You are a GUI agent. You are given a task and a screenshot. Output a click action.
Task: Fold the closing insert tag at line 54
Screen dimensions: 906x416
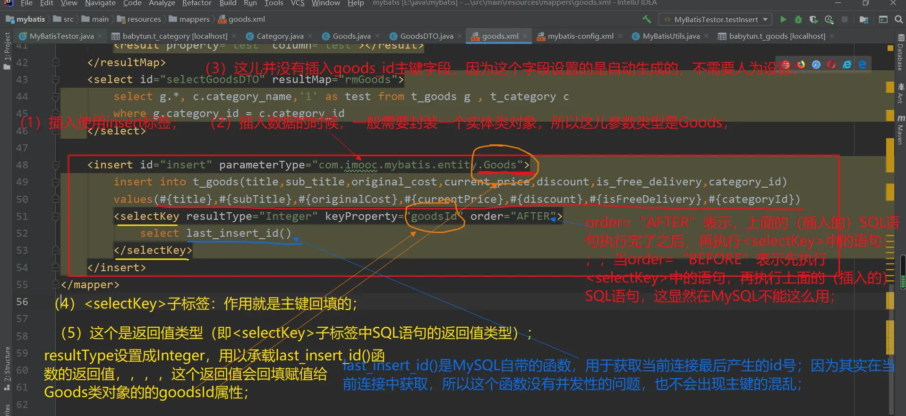click(x=56, y=267)
